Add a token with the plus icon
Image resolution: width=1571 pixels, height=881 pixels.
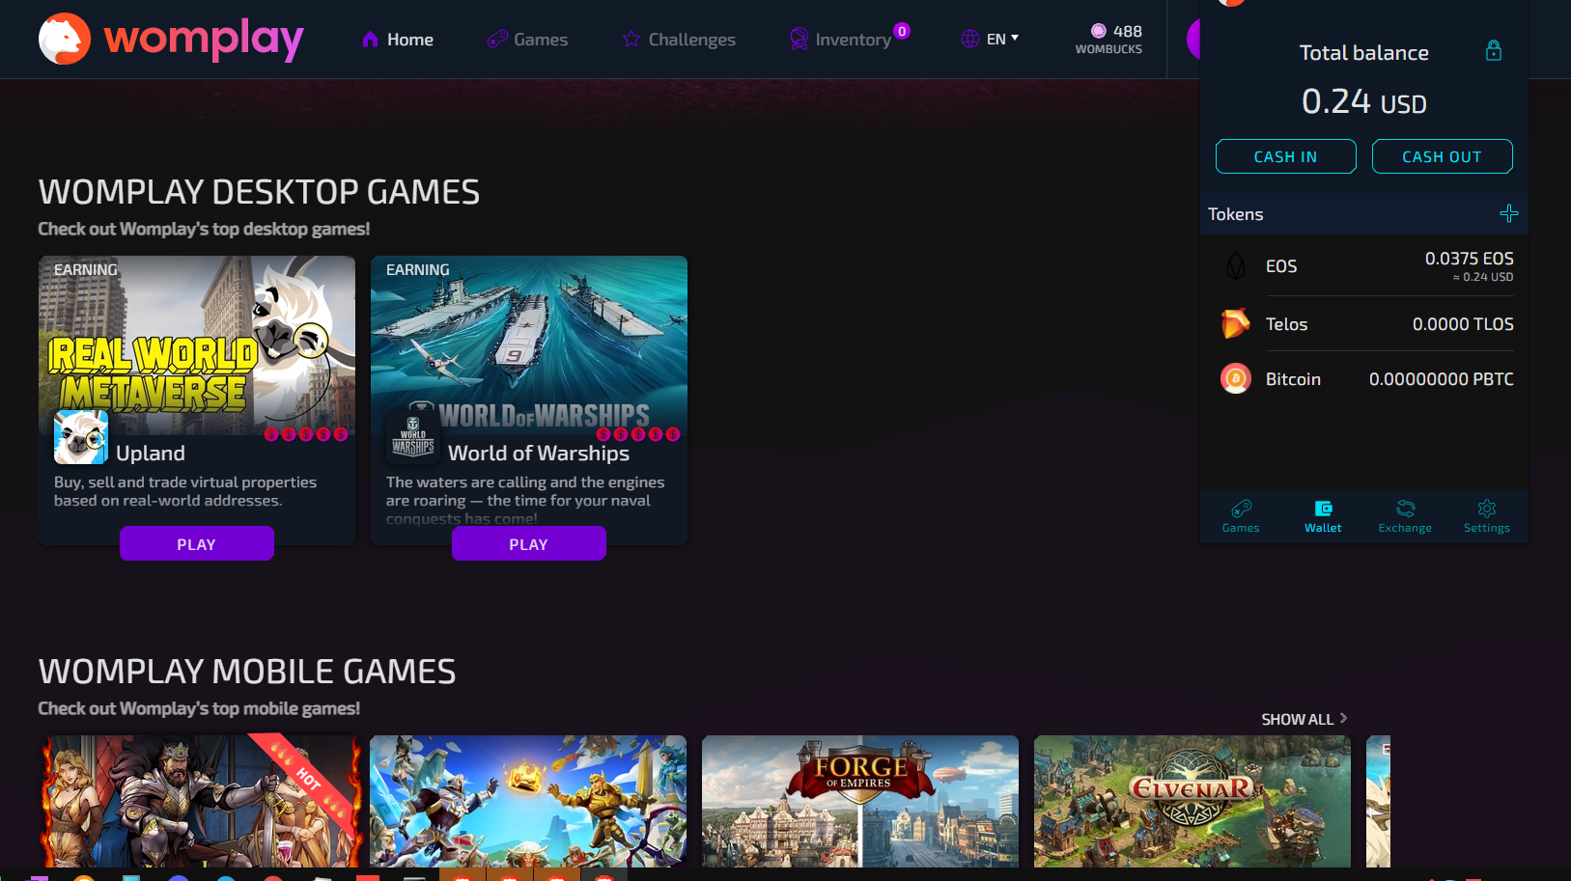pyautogui.click(x=1509, y=213)
